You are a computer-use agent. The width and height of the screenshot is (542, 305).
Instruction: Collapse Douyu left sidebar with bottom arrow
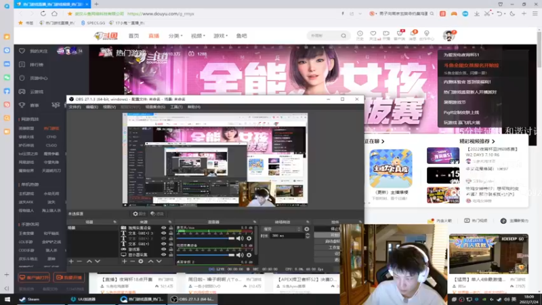pyautogui.click(x=7, y=289)
